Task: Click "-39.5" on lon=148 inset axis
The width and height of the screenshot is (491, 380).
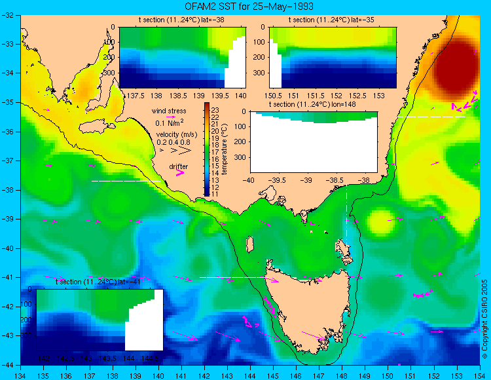Action: (x=277, y=180)
